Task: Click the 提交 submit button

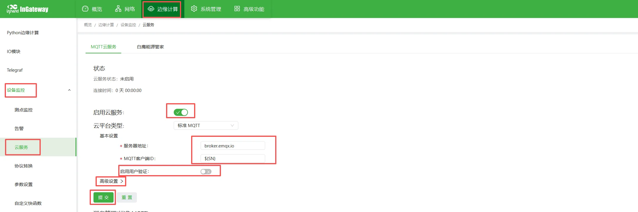Action: [x=104, y=198]
